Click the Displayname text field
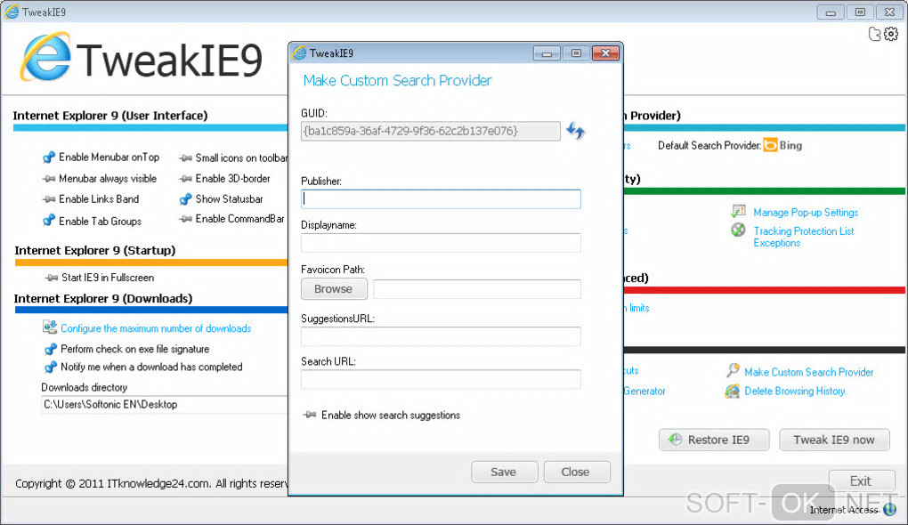The height and width of the screenshot is (525, 908). click(x=441, y=243)
